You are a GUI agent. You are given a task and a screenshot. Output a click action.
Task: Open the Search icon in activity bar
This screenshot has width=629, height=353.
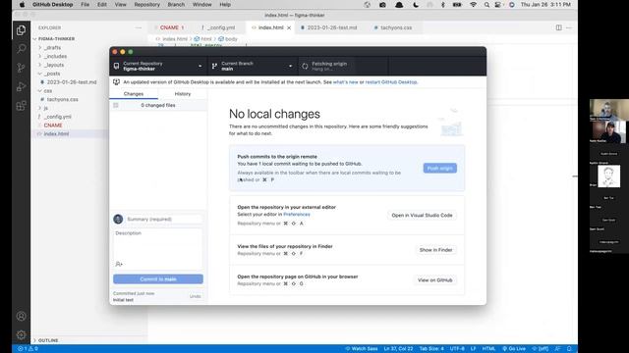pos(21,49)
